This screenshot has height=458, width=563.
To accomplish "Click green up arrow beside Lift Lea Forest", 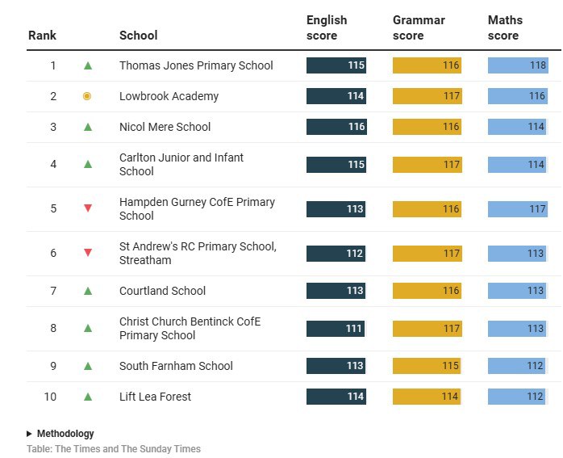I will [x=88, y=397].
